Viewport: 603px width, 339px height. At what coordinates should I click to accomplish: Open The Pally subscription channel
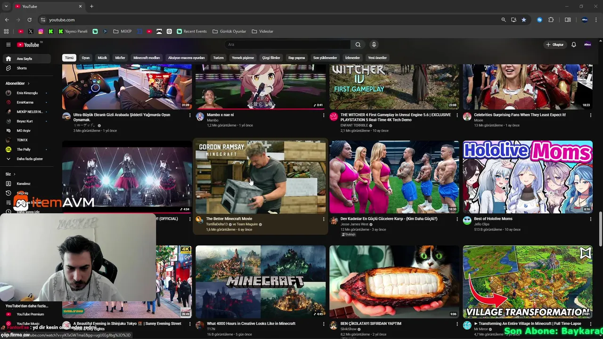[x=26, y=149]
